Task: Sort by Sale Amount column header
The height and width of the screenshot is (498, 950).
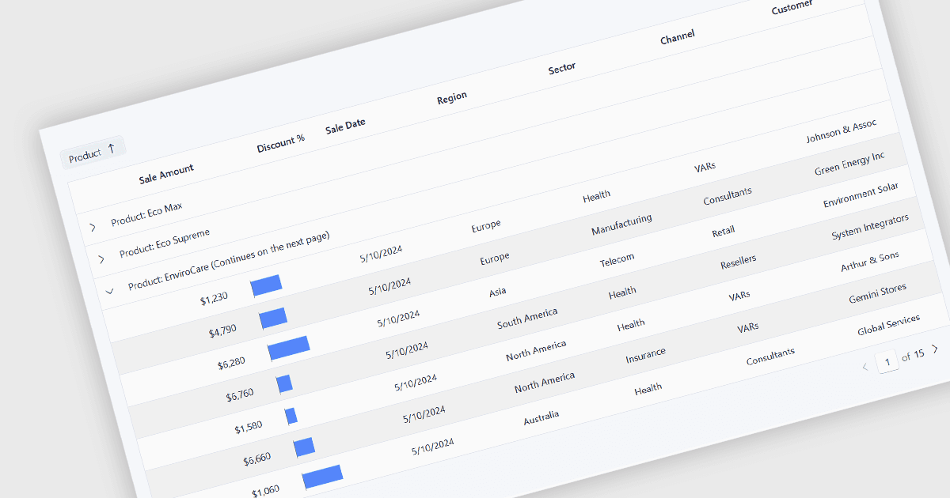Action: [x=166, y=173]
